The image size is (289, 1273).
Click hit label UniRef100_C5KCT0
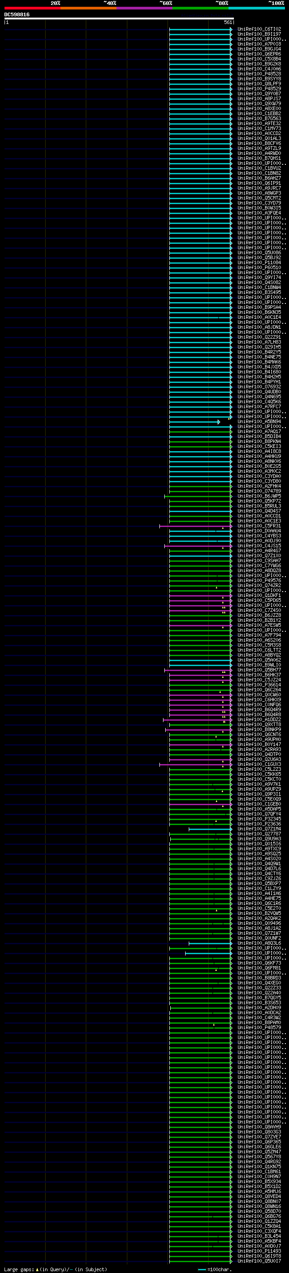(x=259, y=779)
